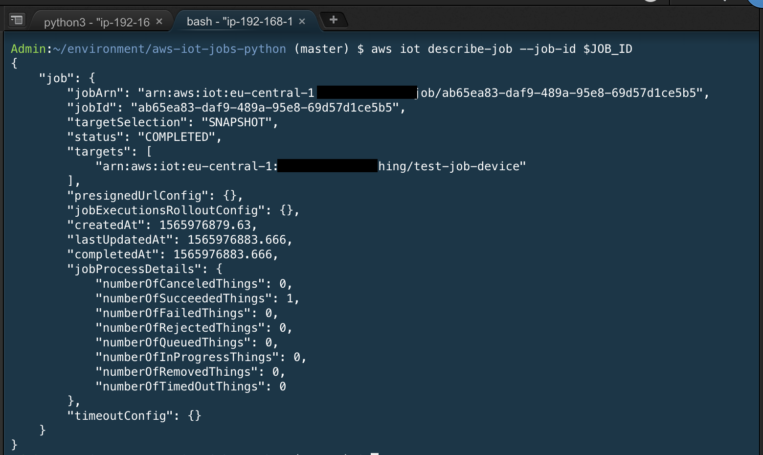Image resolution: width=763 pixels, height=455 pixels.
Task: Click the jobArn value line
Action: [x=388, y=93]
